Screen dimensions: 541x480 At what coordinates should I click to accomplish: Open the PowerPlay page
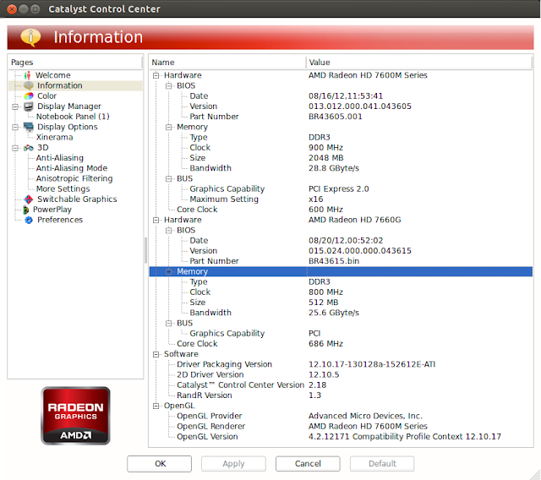(52, 210)
